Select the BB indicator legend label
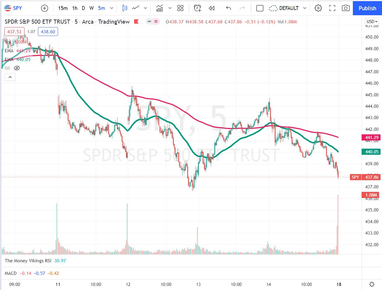 (x=7, y=68)
